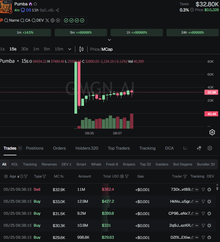Show KOL trades filter
The width and height of the screenshot is (220, 242).
tap(15, 164)
